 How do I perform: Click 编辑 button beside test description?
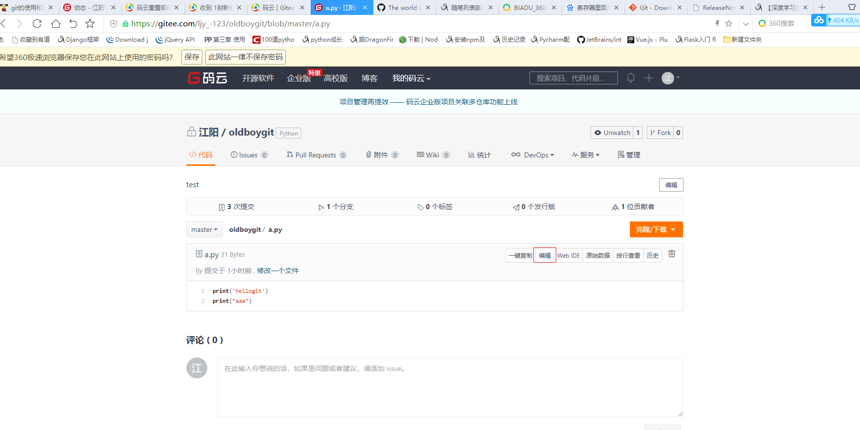pyautogui.click(x=671, y=185)
